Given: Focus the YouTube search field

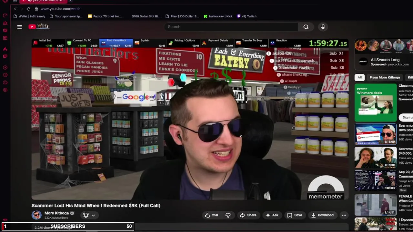Looking at the screenshot, I should tap(231, 27).
